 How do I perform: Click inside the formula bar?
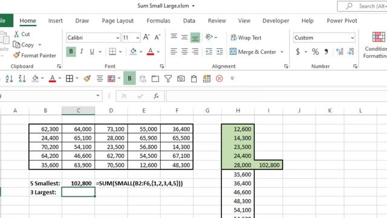click(276, 96)
